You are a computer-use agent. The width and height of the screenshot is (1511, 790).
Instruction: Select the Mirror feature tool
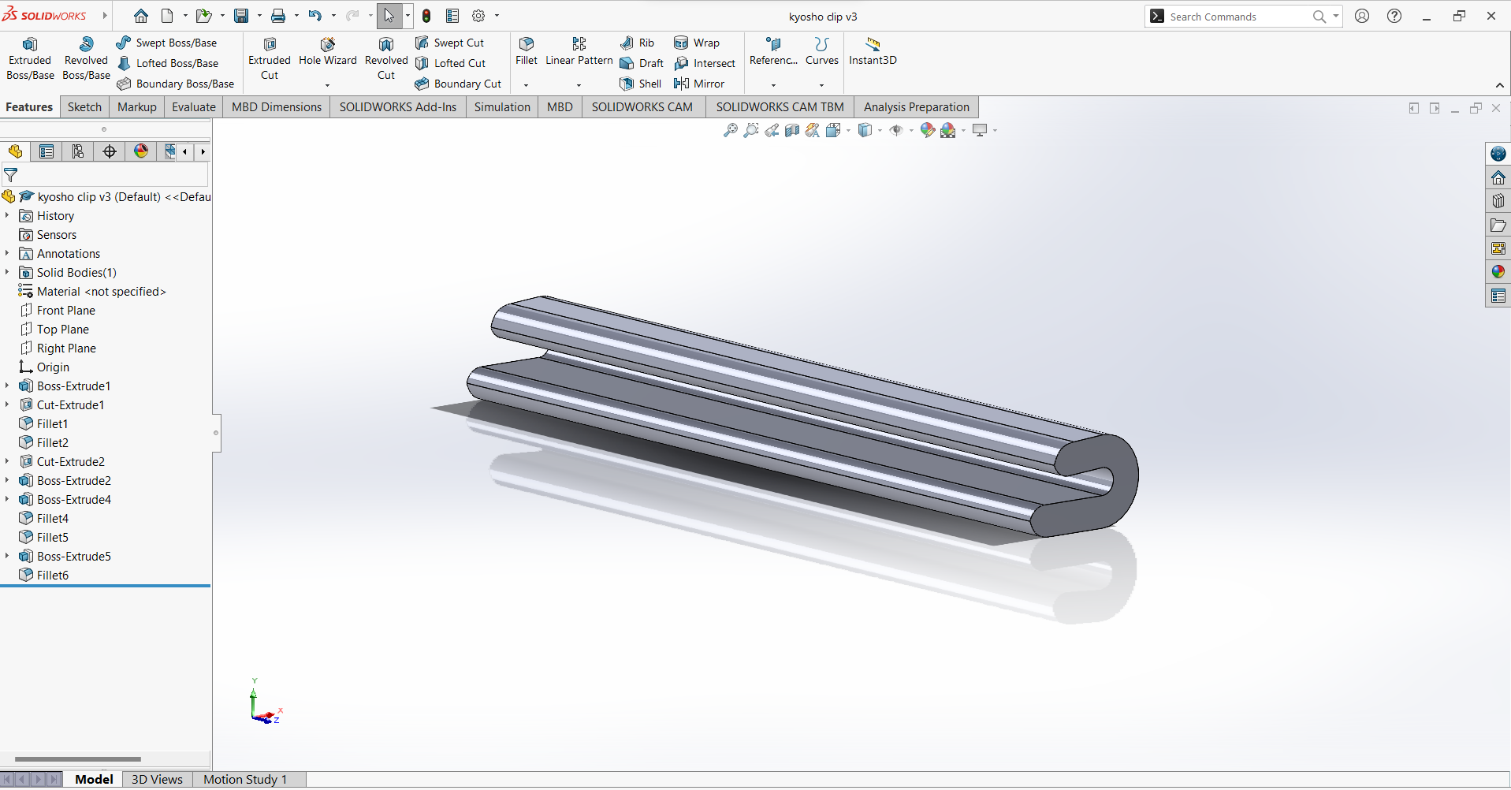pyautogui.click(x=698, y=84)
